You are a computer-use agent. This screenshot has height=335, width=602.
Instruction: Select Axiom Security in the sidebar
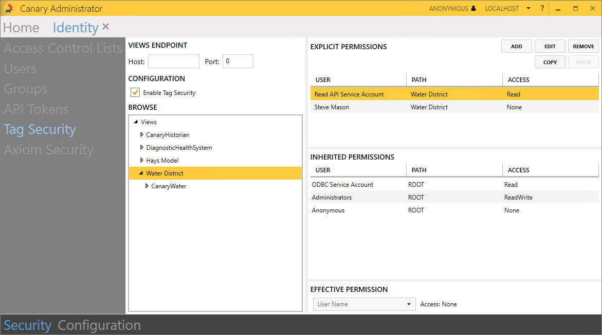pyautogui.click(x=49, y=150)
